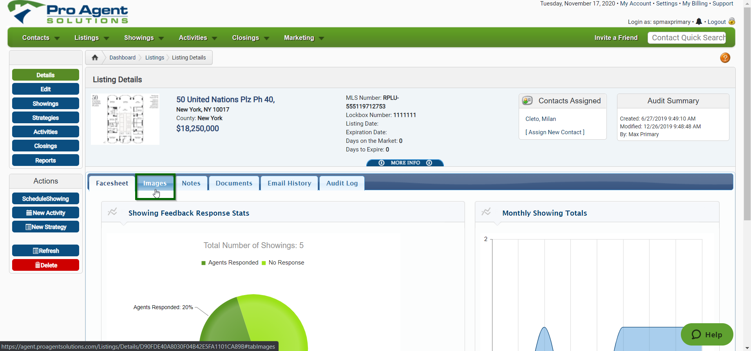Open the My Account link
The image size is (751, 351).
635,4
